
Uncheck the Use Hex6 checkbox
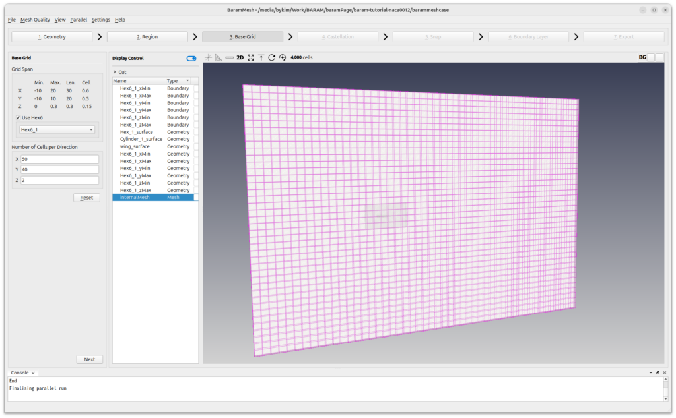click(x=18, y=117)
